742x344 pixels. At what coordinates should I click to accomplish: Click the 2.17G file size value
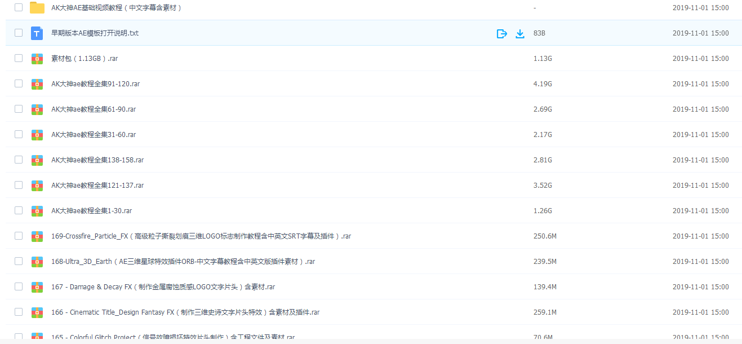coord(543,135)
